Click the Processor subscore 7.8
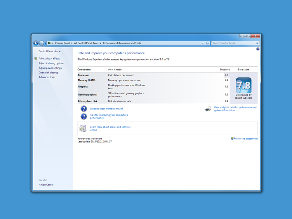Image resolution: width=292 pixels, height=219 pixels. pos(226,75)
